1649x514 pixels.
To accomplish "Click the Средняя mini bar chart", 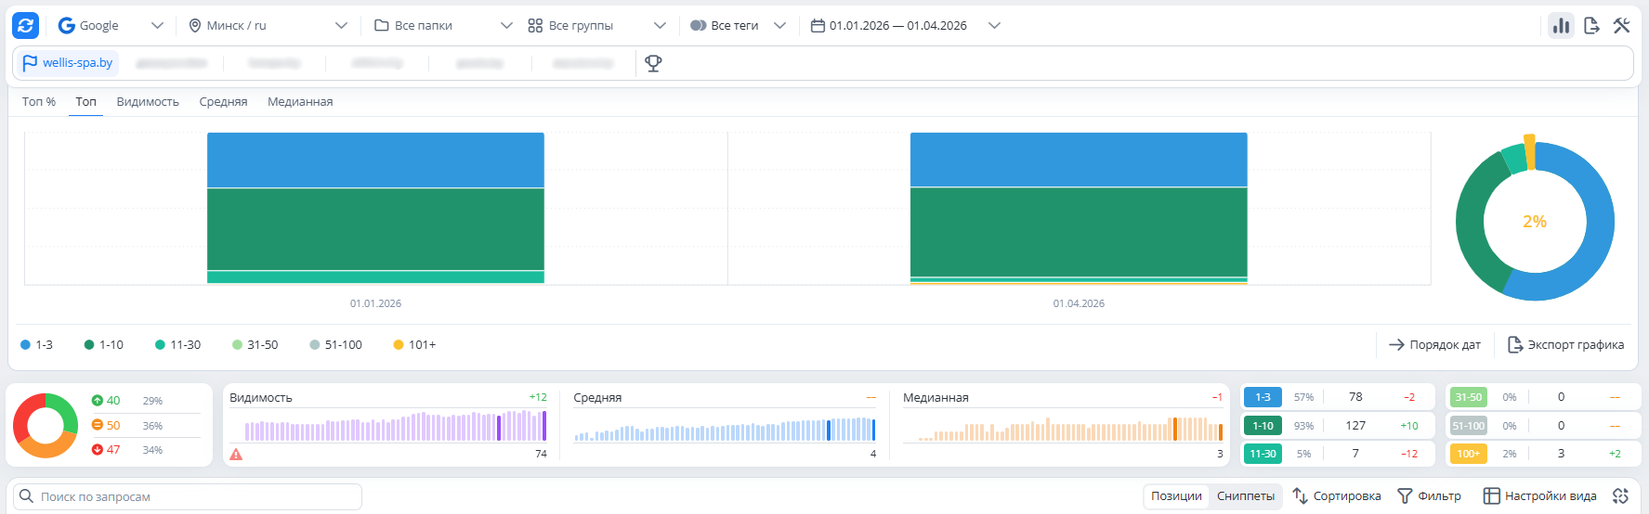I will 725,429.
